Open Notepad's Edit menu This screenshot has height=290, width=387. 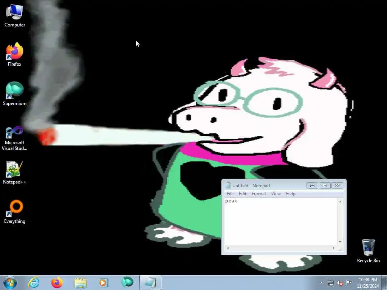point(243,194)
